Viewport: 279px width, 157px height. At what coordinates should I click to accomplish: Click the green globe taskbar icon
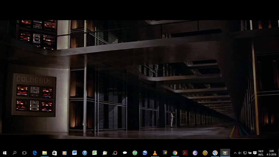pyautogui.click(x=135, y=153)
